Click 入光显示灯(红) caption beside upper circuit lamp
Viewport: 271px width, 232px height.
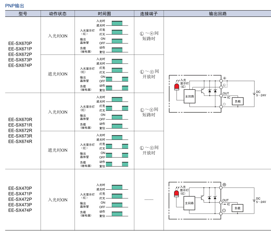coord(184,83)
